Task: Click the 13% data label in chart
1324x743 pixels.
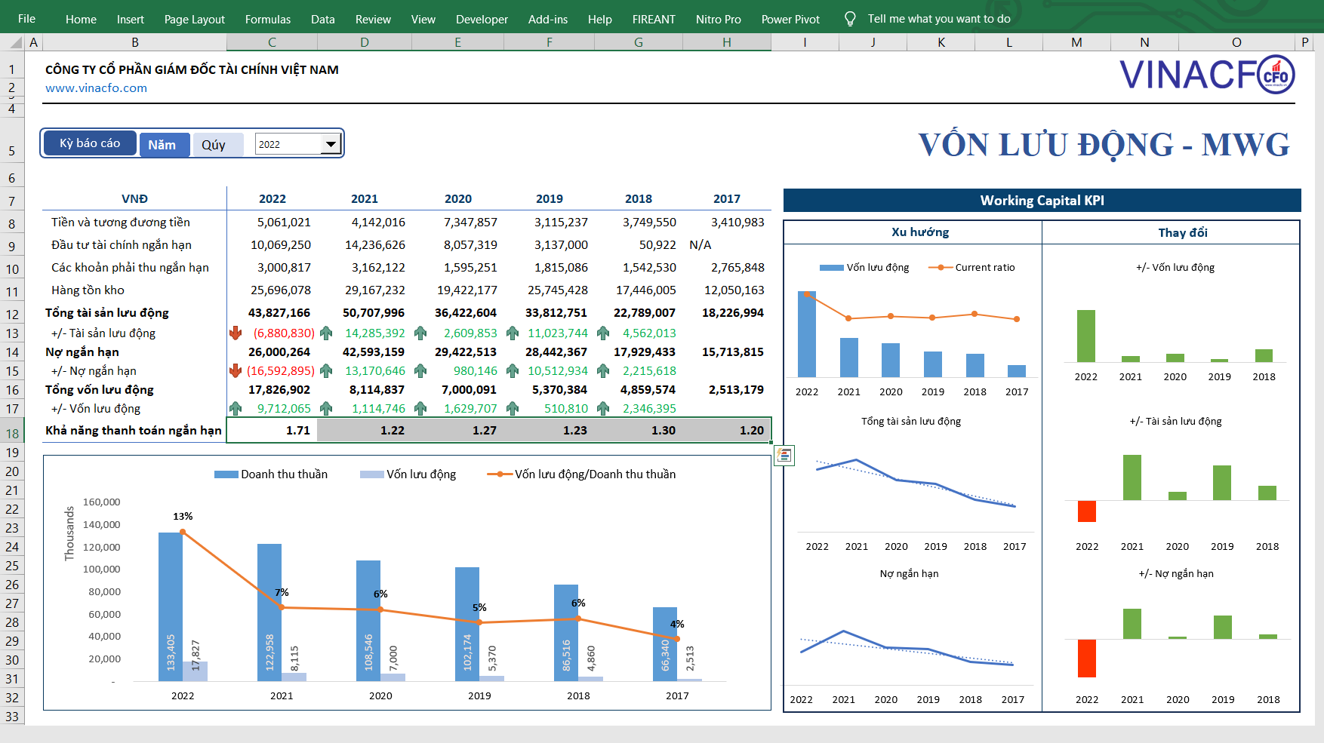Action: coord(183,517)
